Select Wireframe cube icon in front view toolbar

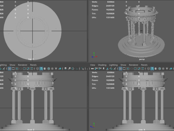click(x=38, y=69)
